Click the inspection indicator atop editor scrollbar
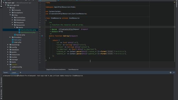 tap(174, 2)
